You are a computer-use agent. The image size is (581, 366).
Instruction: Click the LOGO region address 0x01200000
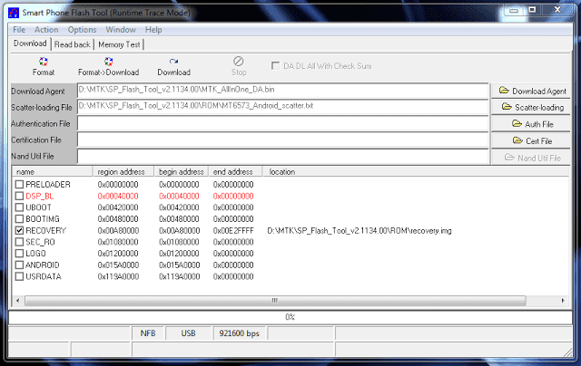click(118, 254)
